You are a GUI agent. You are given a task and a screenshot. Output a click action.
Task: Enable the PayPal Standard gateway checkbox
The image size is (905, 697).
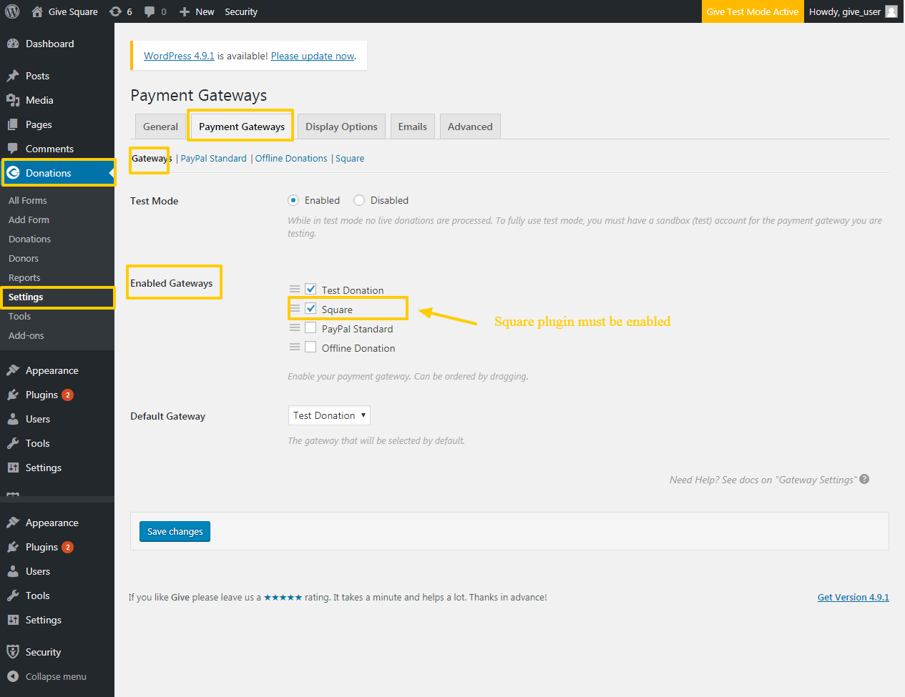coord(310,327)
